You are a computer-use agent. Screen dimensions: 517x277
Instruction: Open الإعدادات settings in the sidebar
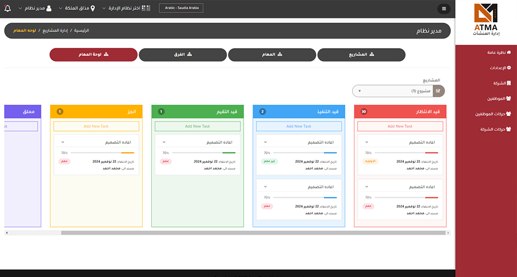(x=500, y=68)
